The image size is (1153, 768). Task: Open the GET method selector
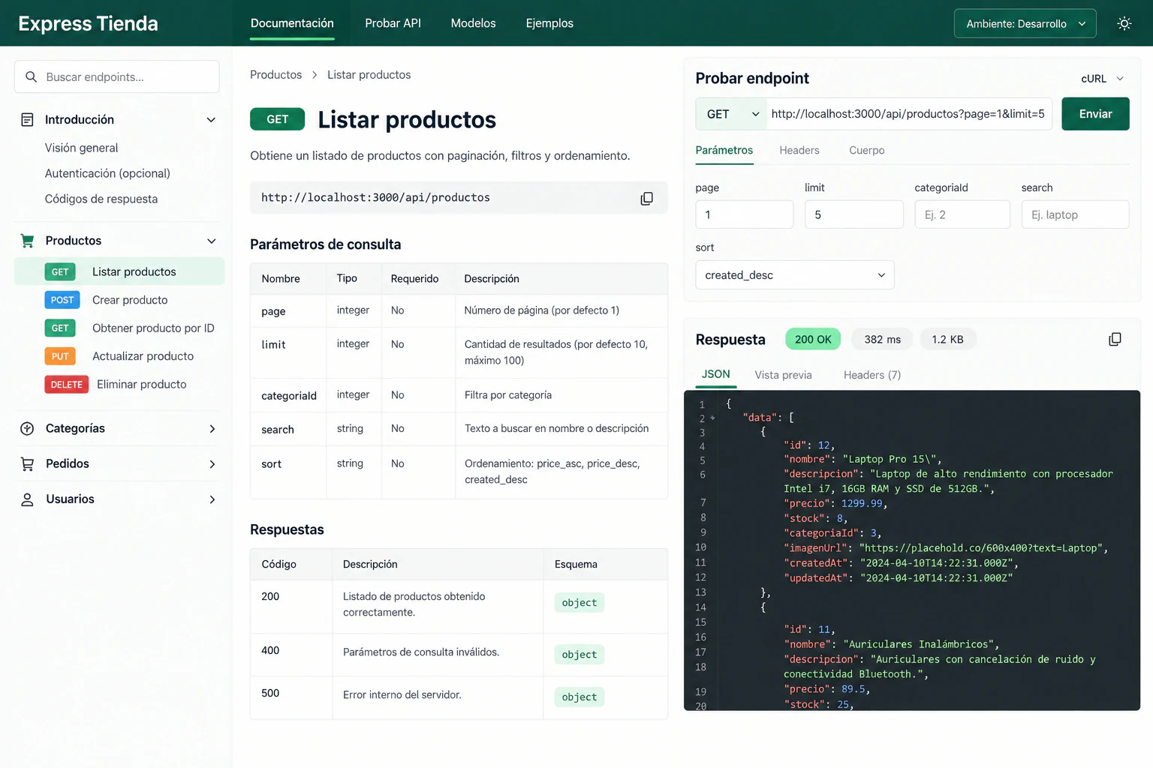click(732, 114)
